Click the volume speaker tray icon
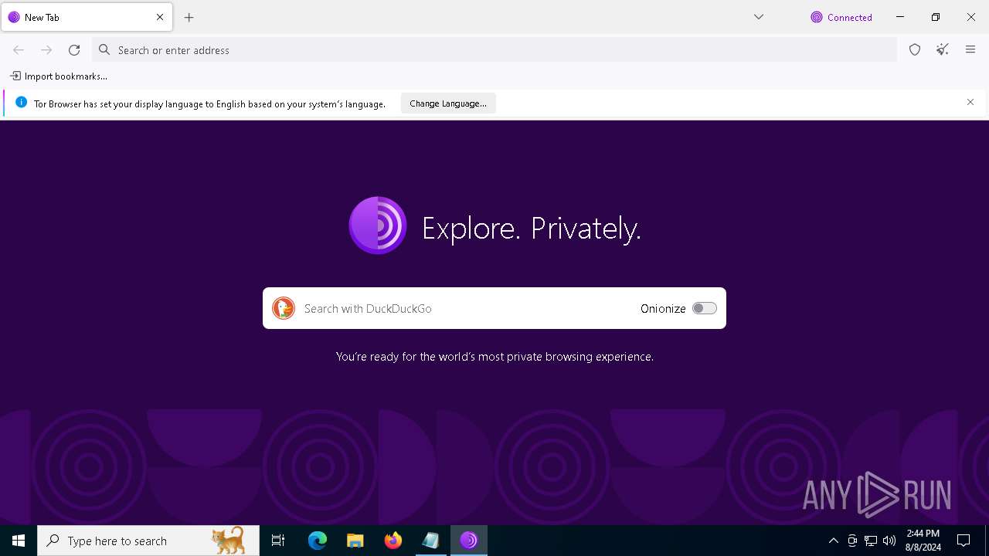 [889, 541]
